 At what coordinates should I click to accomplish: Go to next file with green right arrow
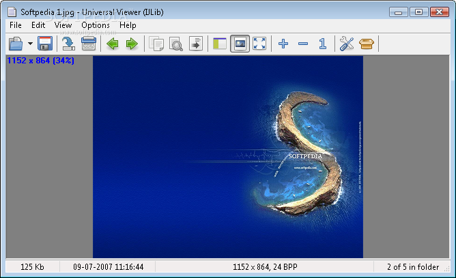132,44
